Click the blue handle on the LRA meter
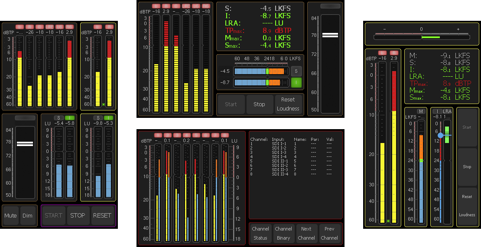This screenshot has width=481, height=247. 441,135
